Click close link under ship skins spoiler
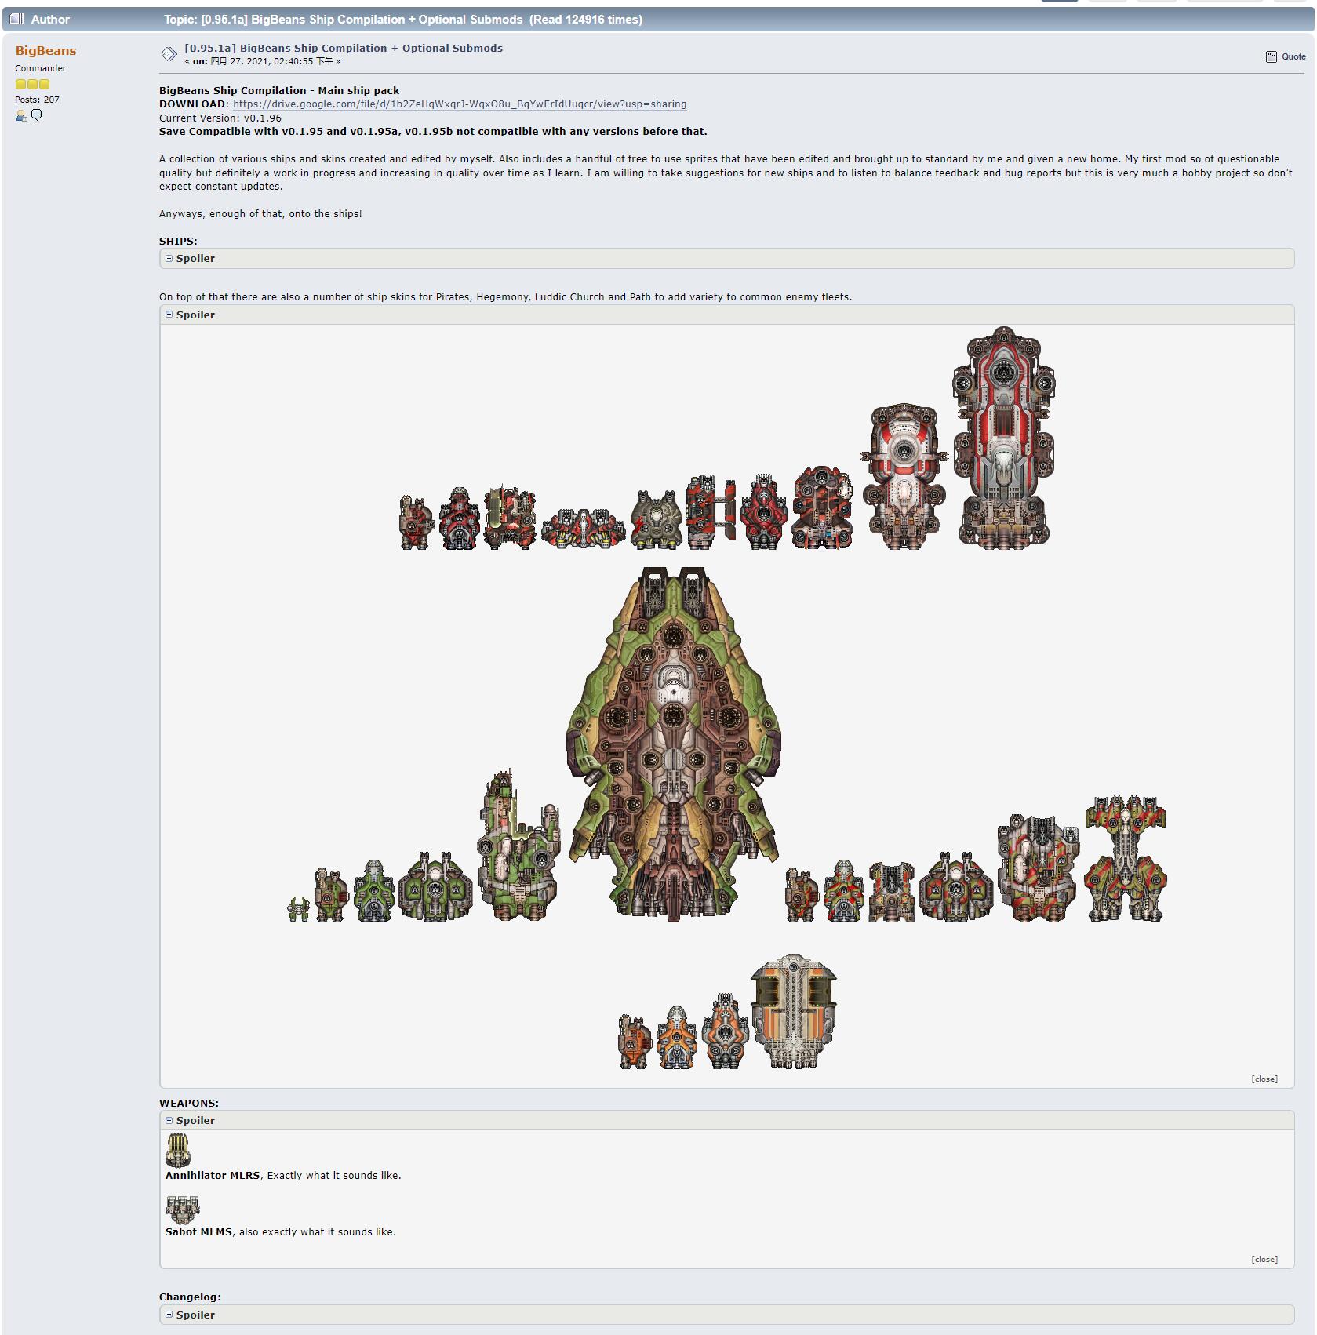This screenshot has height=1335, width=1317. click(x=1264, y=1079)
